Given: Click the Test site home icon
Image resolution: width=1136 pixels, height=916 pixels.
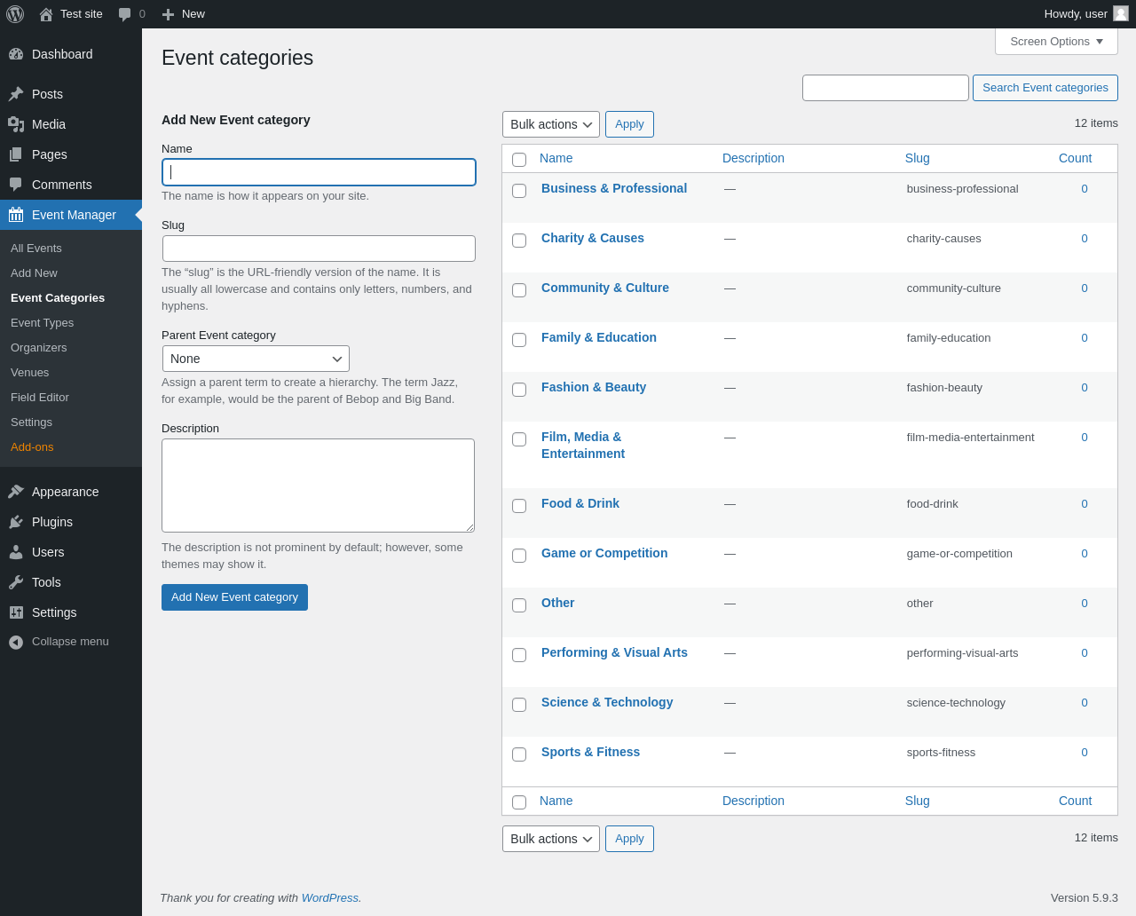Looking at the screenshot, I should pos(46,14).
